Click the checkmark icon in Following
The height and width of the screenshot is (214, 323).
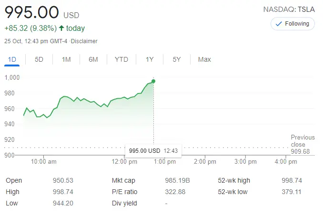279,24
